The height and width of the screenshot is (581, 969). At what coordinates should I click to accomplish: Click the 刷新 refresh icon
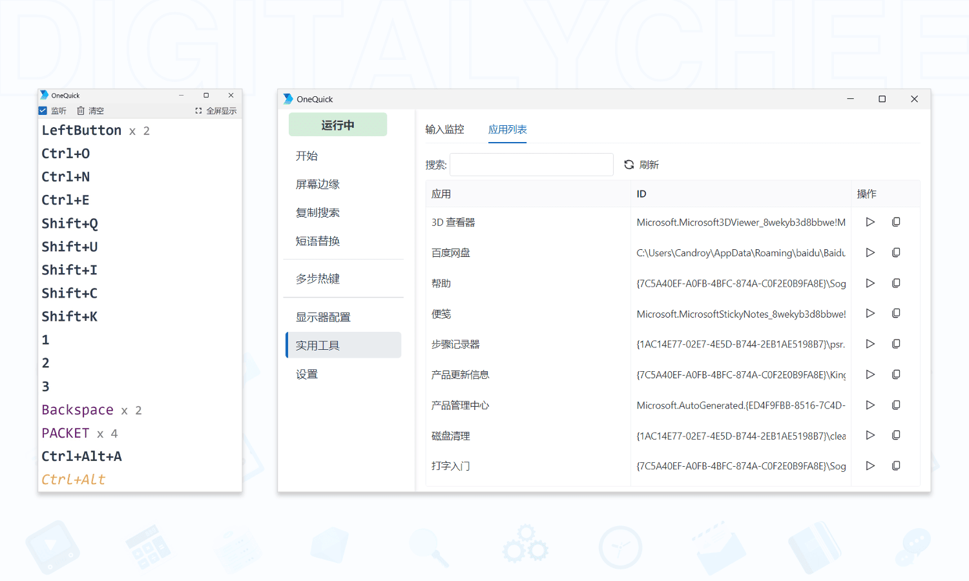point(629,165)
